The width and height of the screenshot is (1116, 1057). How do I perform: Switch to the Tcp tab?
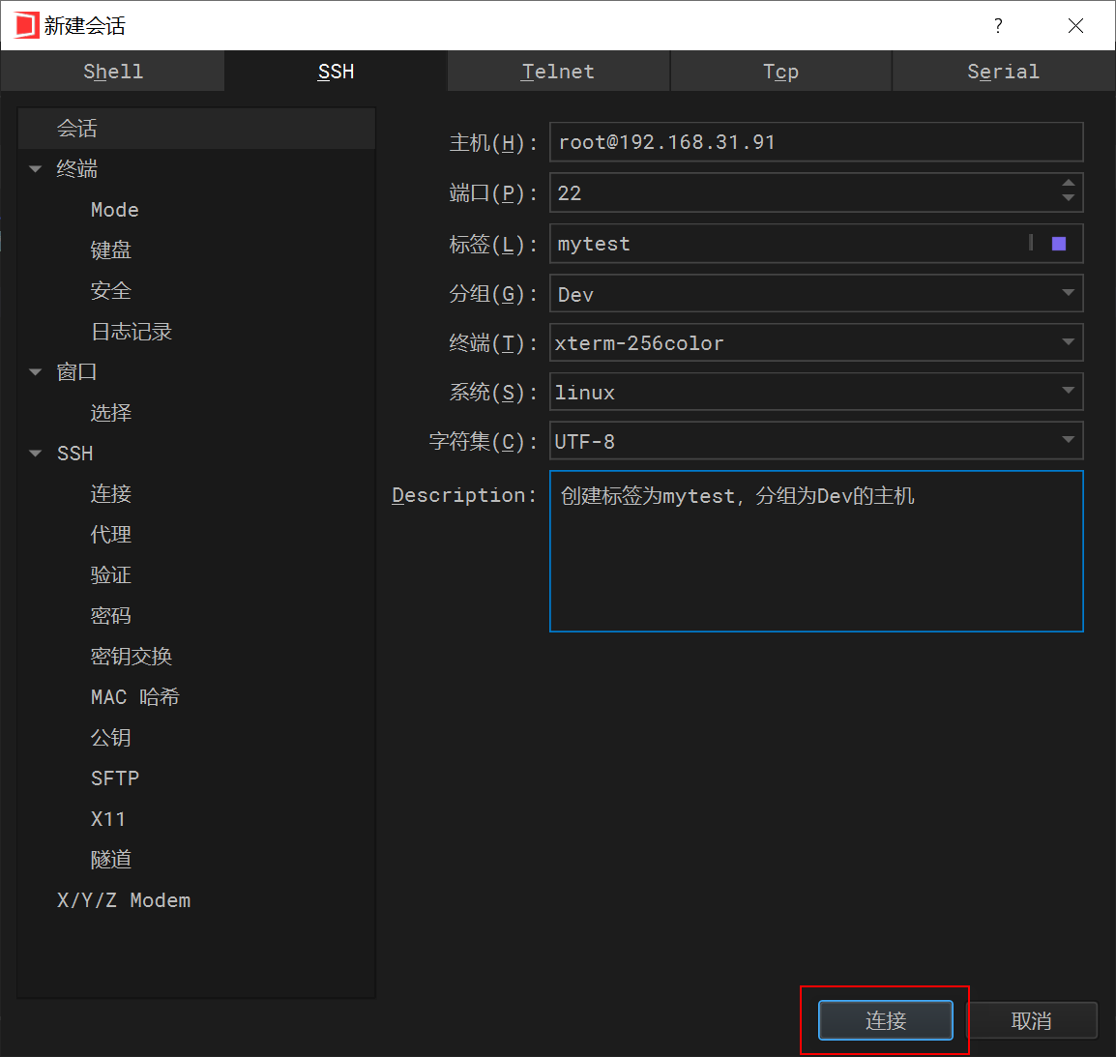pos(780,71)
